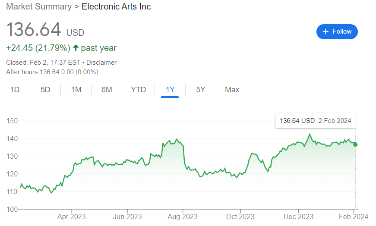Image resolution: width=376 pixels, height=226 pixels.
Task: Click the Electronic Arts Inc title
Action: point(116,6)
